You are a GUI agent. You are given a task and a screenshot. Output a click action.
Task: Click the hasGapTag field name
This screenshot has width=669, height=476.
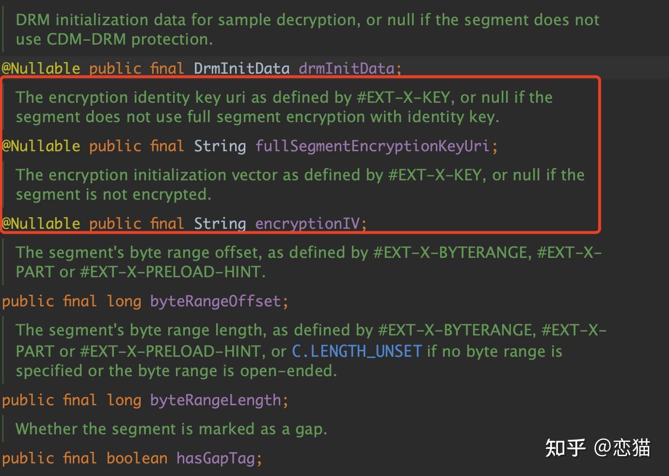(215, 458)
